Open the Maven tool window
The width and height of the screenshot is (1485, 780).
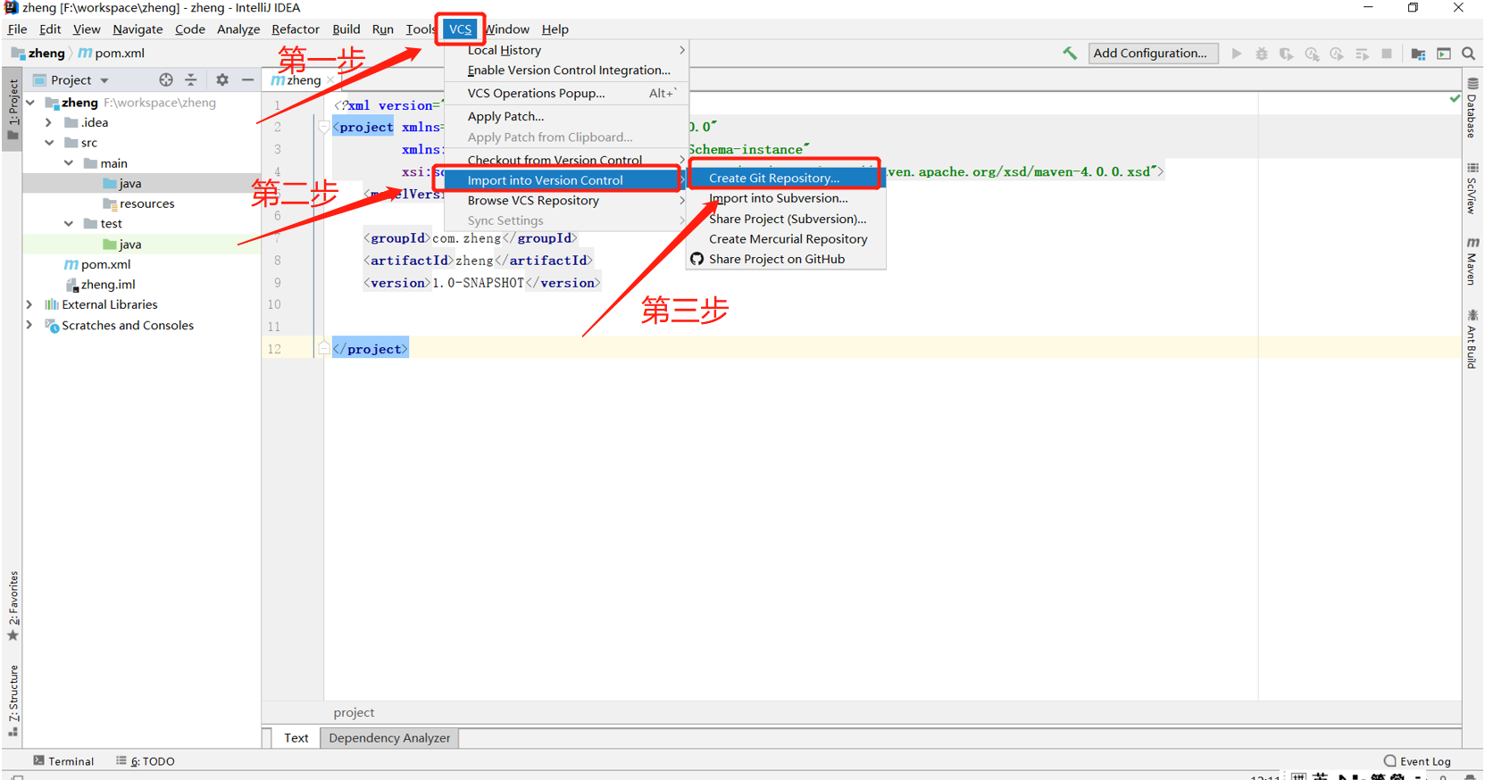click(1472, 261)
